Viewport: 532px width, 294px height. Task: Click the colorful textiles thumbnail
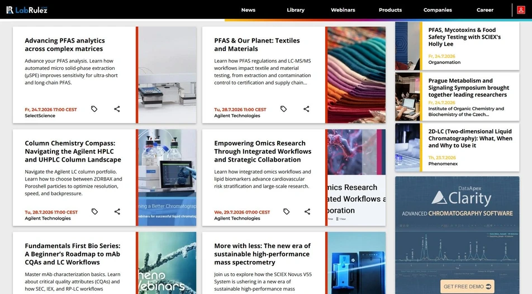tap(357, 75)
